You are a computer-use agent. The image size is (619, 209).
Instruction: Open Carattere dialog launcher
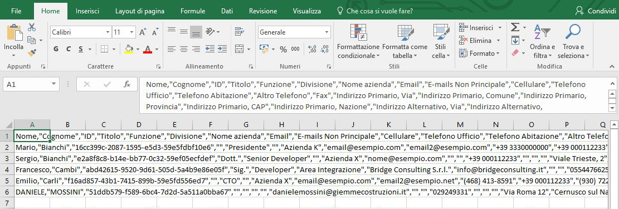click(x=158, y=66)
